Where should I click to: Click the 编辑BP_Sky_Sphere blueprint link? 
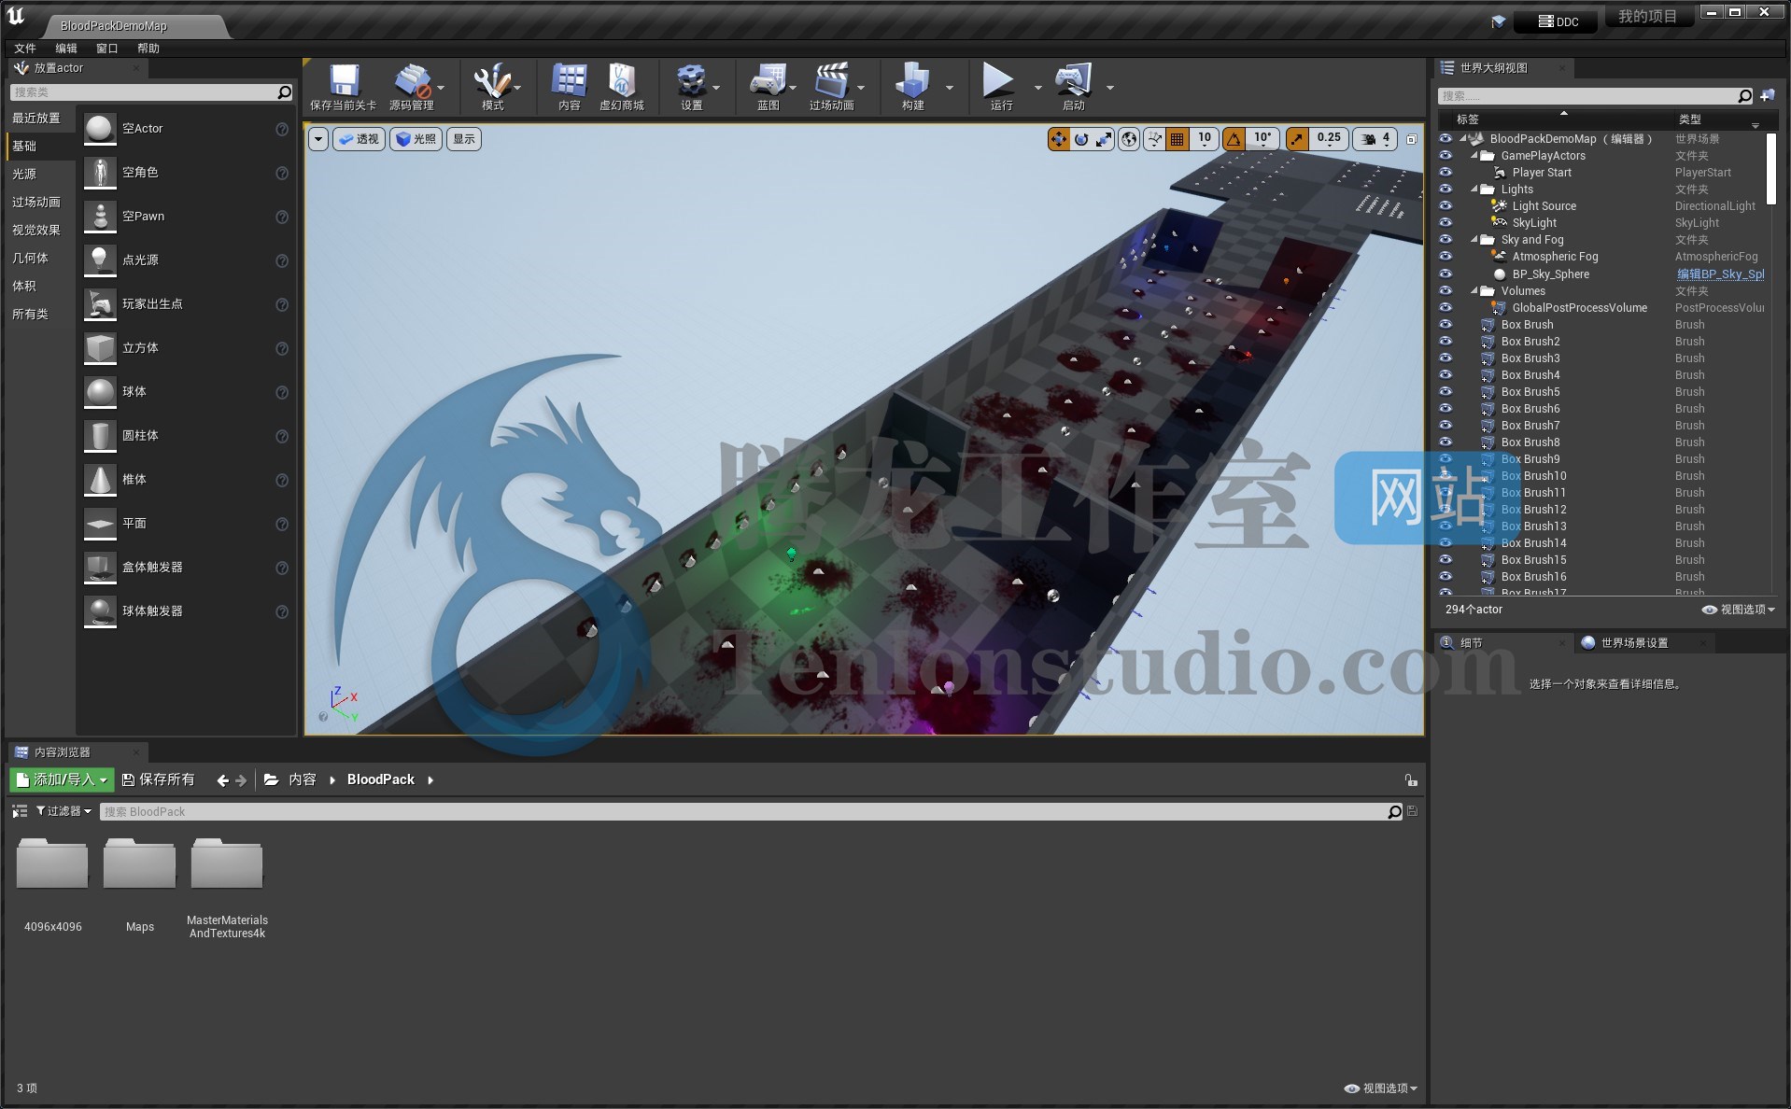coord(1720,274)
